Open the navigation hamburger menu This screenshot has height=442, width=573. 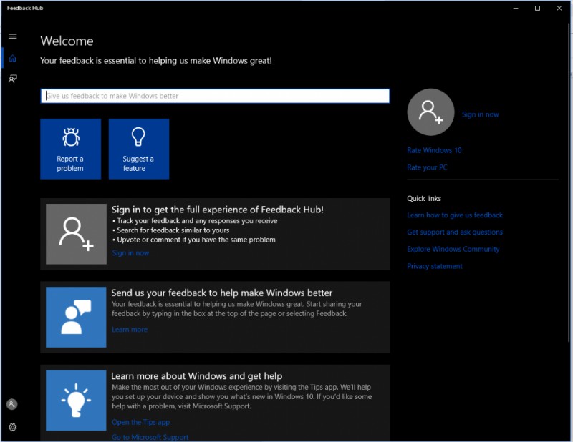11,36
